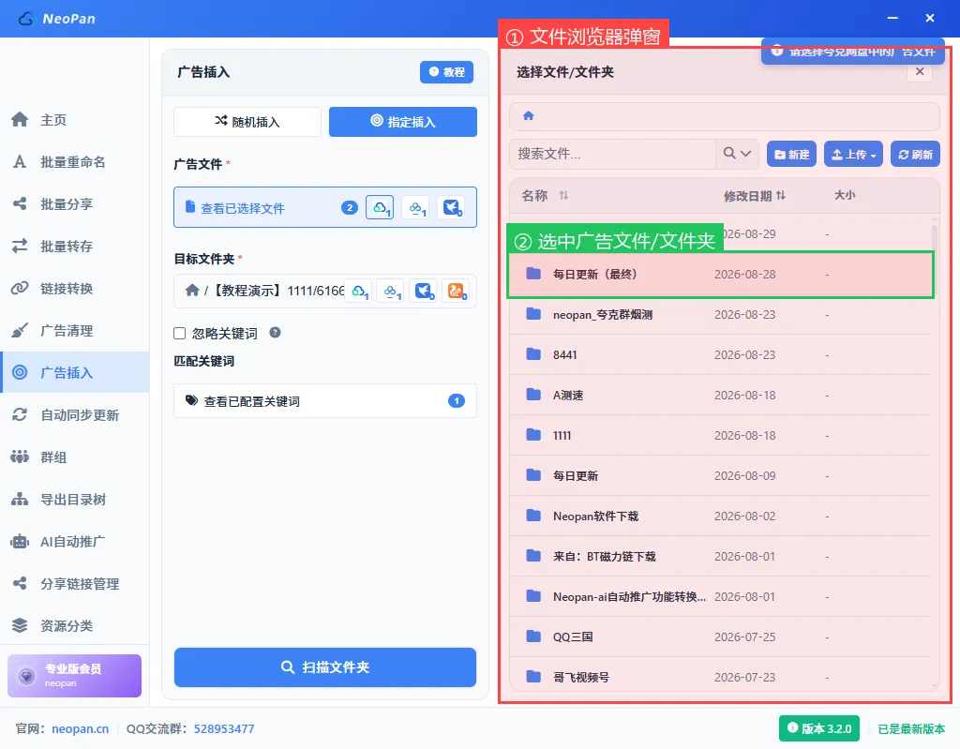The height and width of the screenshot is (749, 960).
Task: Select the A测速 folder
Action: pyautogui.click(x=720, y=395)
